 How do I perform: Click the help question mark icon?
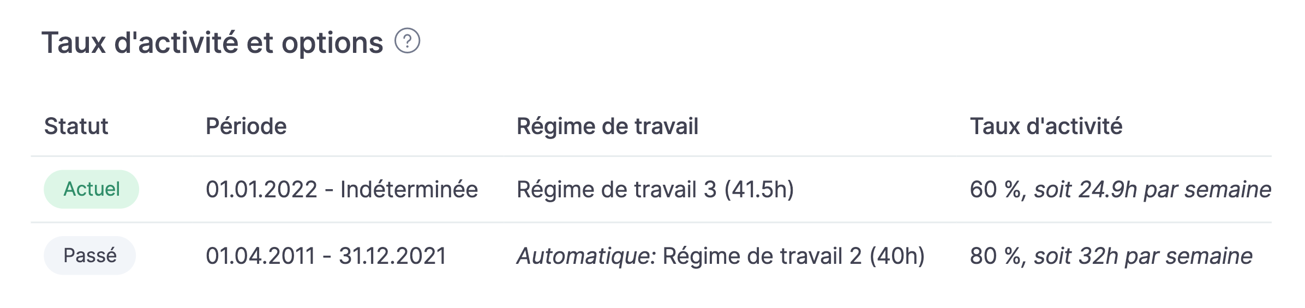coord(407,41)
